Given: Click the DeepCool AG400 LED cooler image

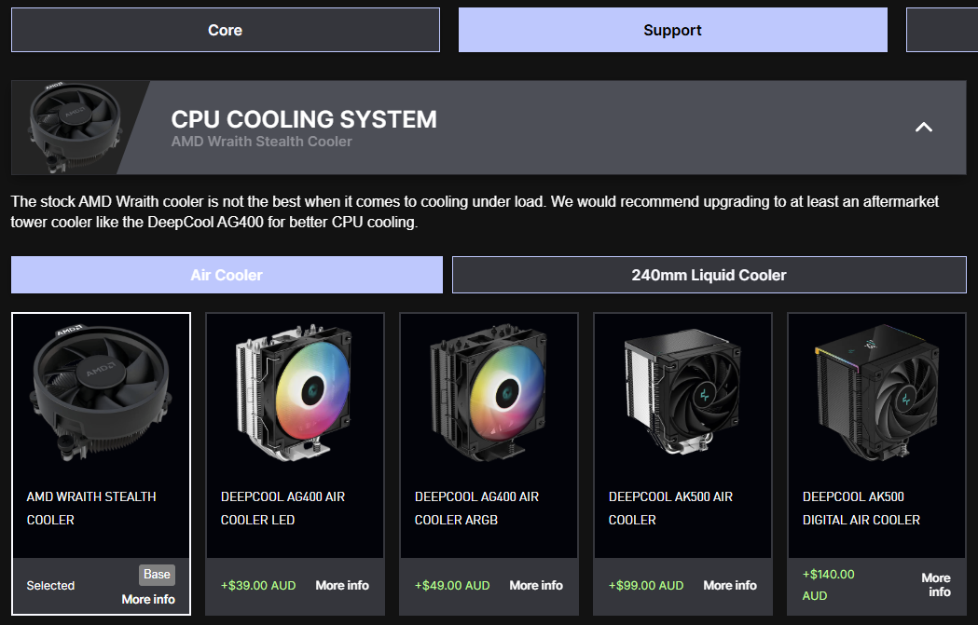Looking at the screenshot, I should pyautogui.click(x=295, y=393).
